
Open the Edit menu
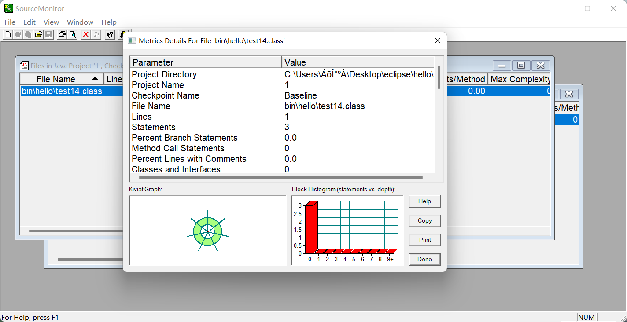pyautogui.click(x=30, y=22)
